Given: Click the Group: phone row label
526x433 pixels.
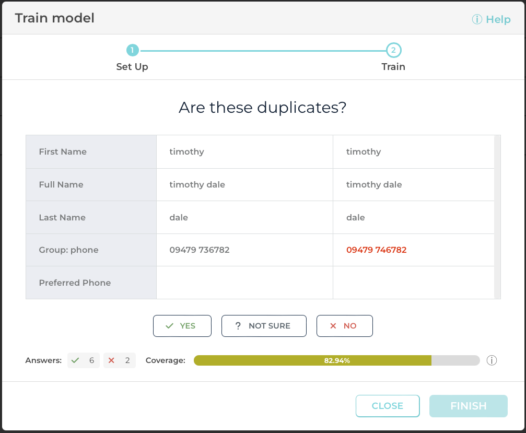Looking at the screenshot, I should 68,250.
